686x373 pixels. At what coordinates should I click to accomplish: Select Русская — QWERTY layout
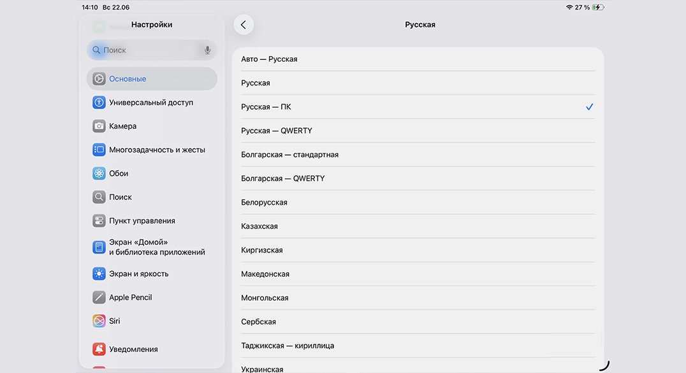click(417, 131)
